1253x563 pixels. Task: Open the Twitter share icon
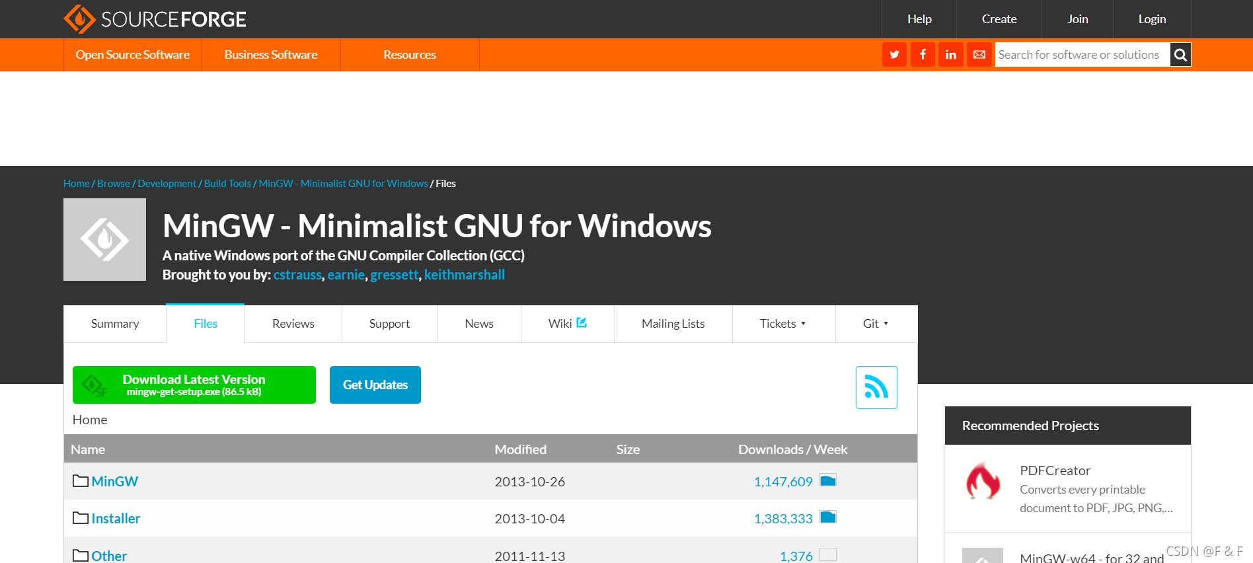894,55
